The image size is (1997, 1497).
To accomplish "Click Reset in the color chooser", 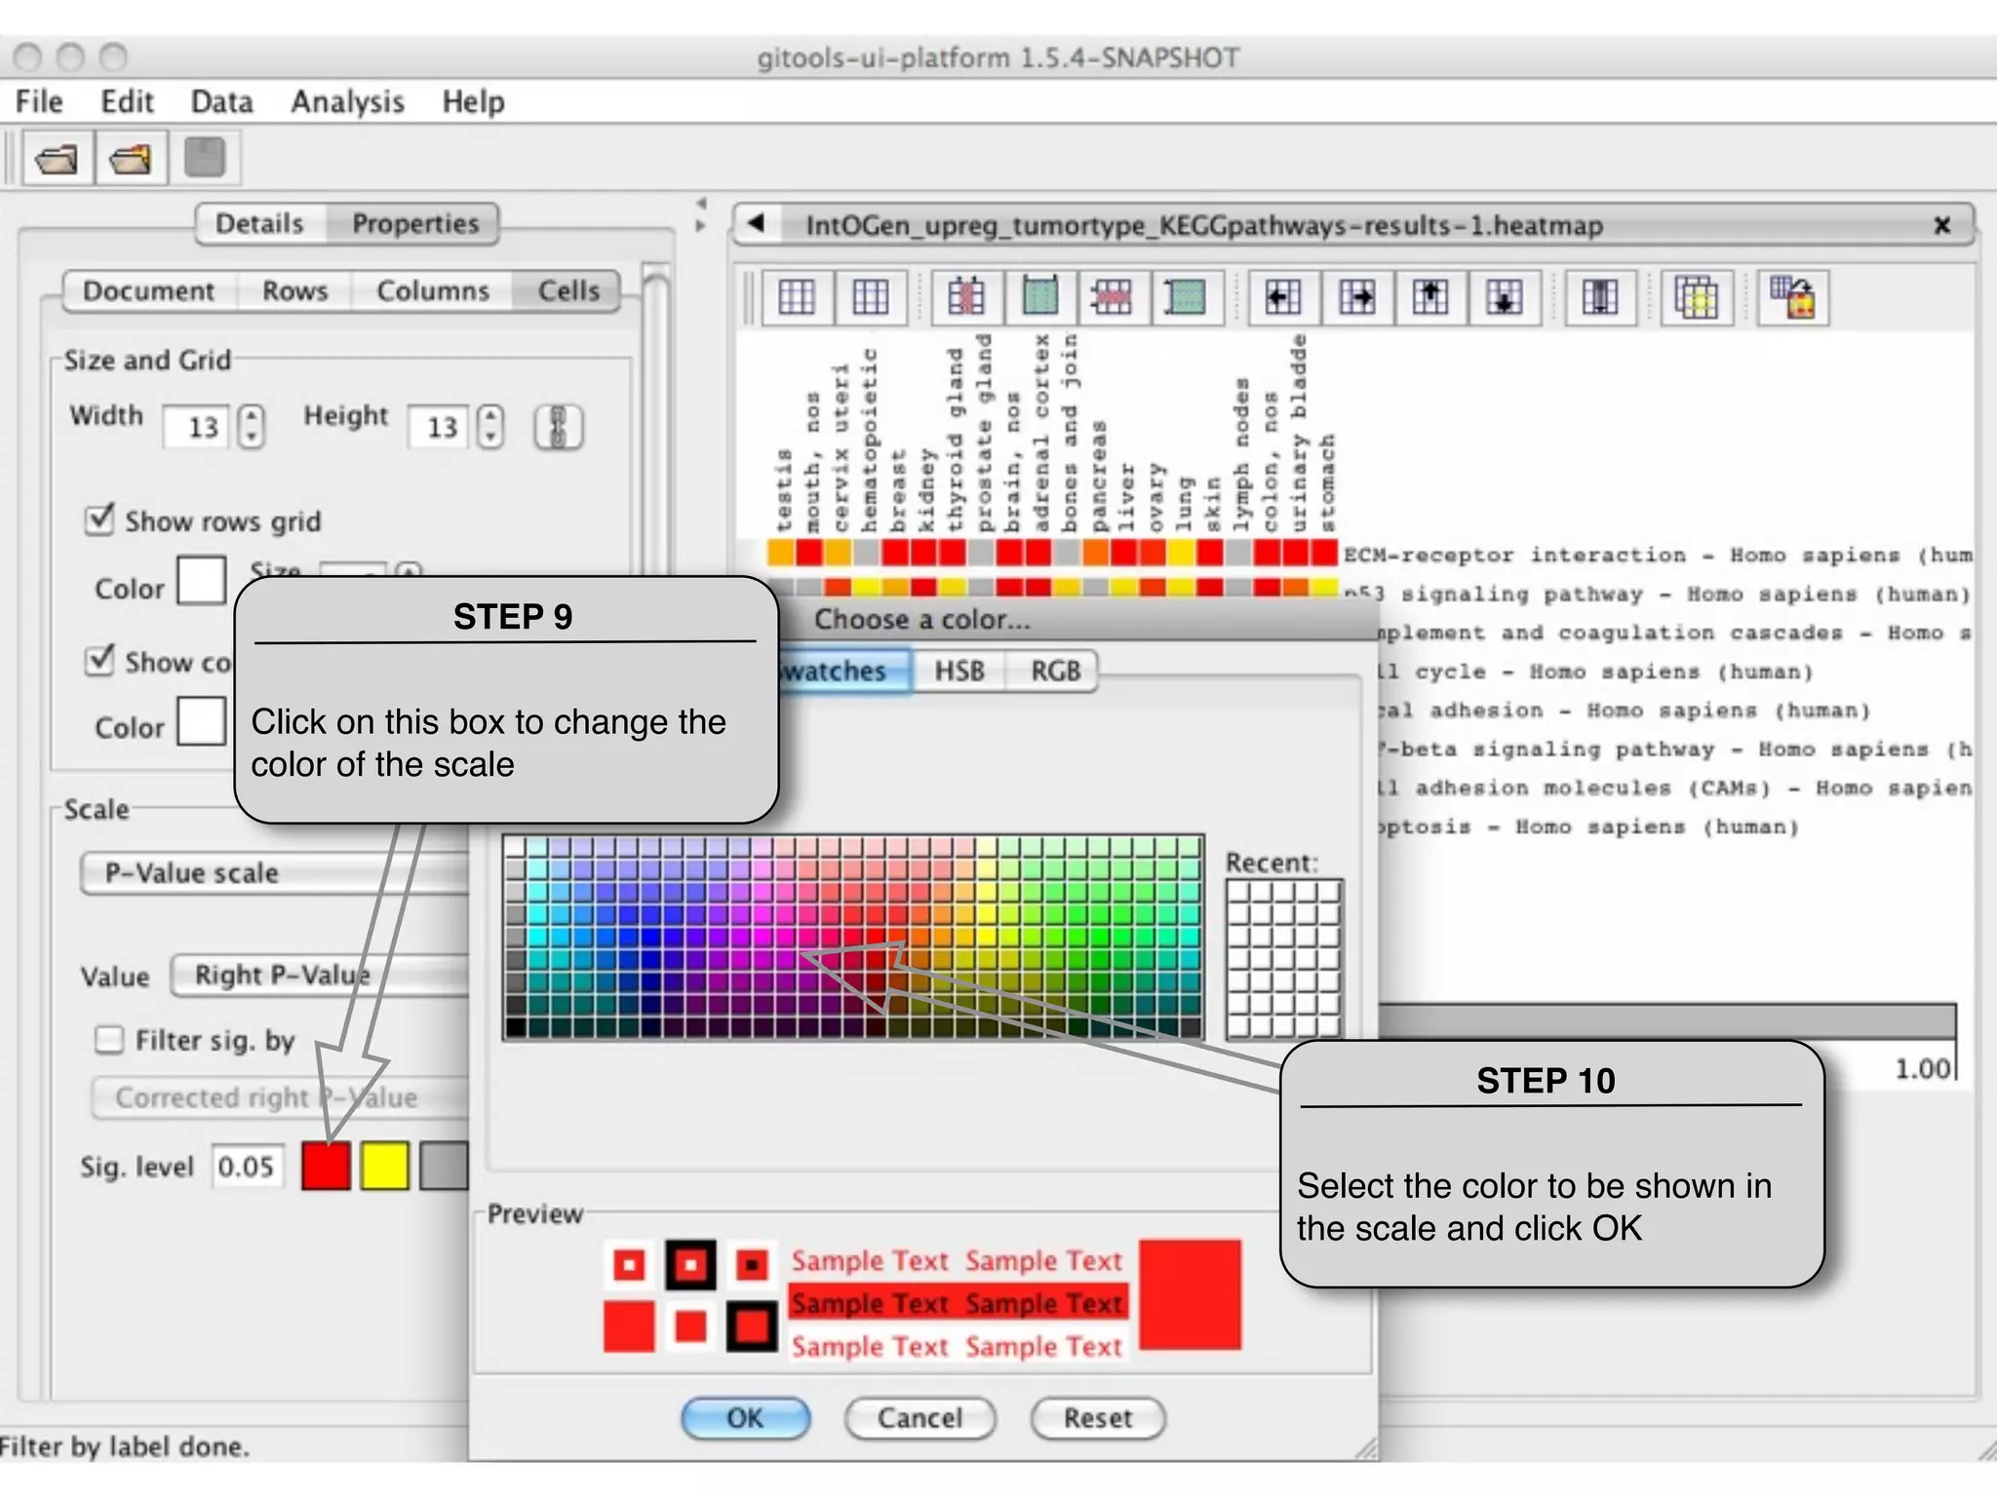I will click(x=1098, y=1418).
